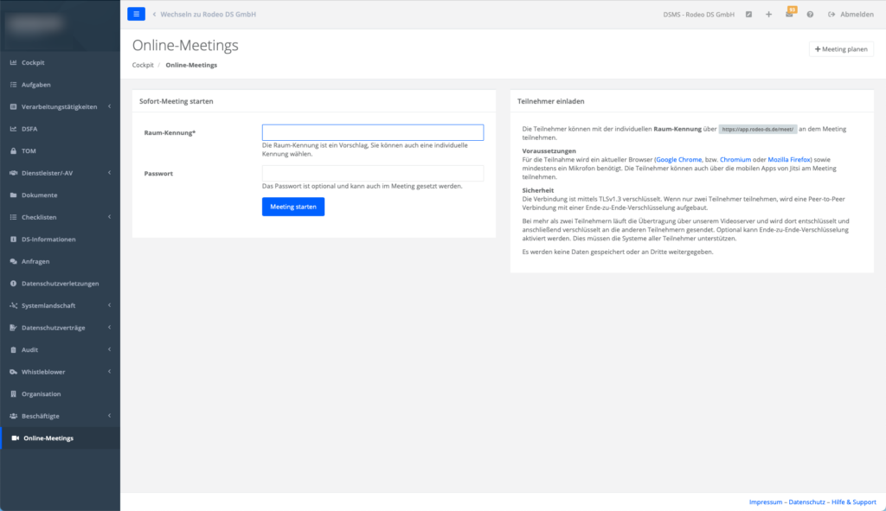Open the envelope messages icon with badge
The width and height of the screenshot is (886, 511).
click(x=789, y=15)
